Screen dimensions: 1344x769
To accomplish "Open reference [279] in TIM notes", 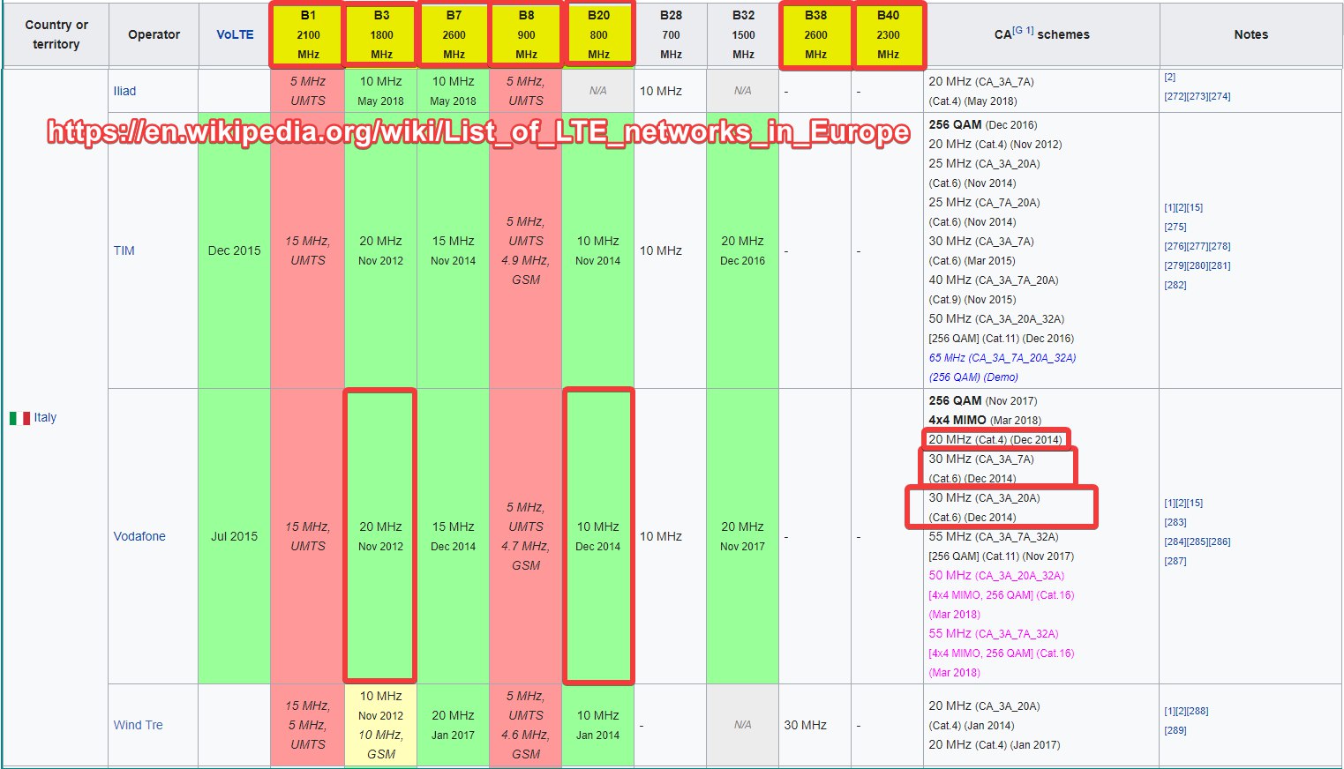I will pyautogui.click(x=1175, y=265).
